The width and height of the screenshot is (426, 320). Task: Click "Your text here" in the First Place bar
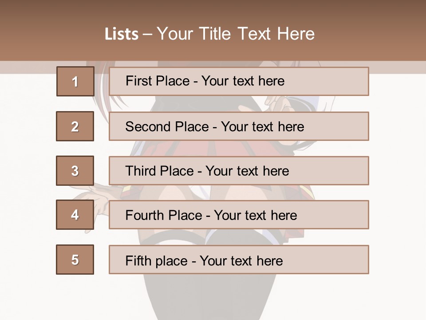click(x=243, y=81)
